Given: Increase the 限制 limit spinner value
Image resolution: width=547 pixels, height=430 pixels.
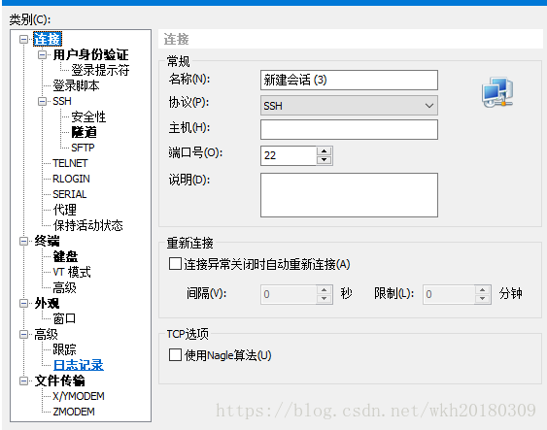Looking at the screenshot, I should point(483,290).
